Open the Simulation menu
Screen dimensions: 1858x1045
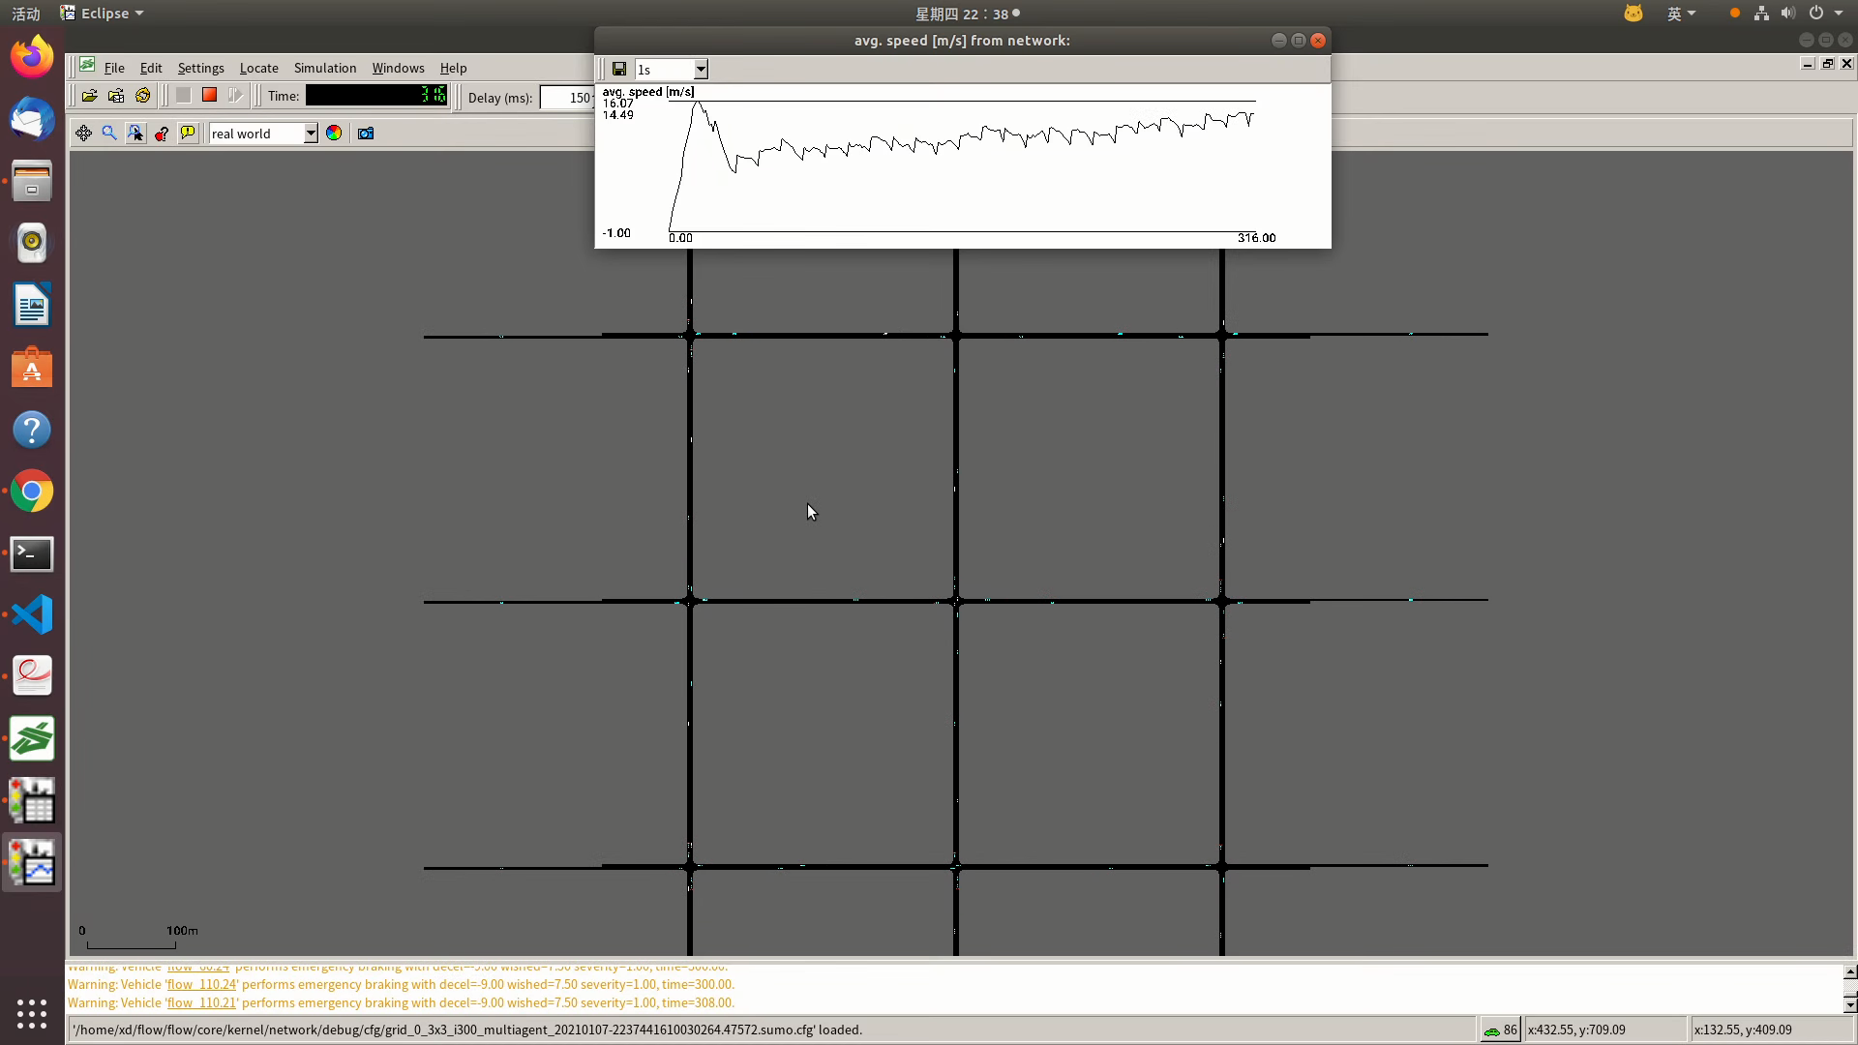325,68
